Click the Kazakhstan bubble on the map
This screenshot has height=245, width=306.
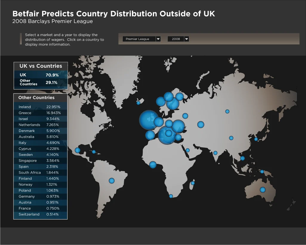pyautogui.click(x=201, y=124)
